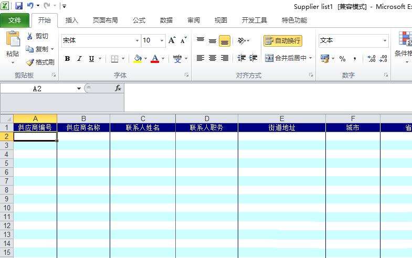The width and height of the screenshot is (412, 258).
Task: Toggle Underline formatting
Action: (x=91, y=59)
